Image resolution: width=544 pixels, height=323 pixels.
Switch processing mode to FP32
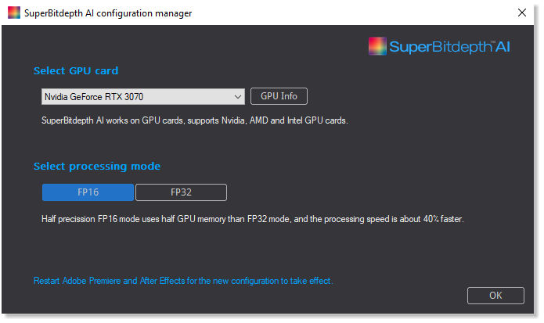[181, 192]
